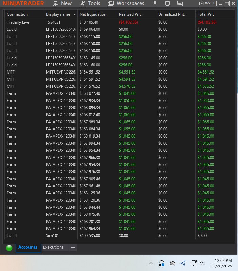238x271 pixels.
Task: Click the sync tray icon
Action: [162, 263]
